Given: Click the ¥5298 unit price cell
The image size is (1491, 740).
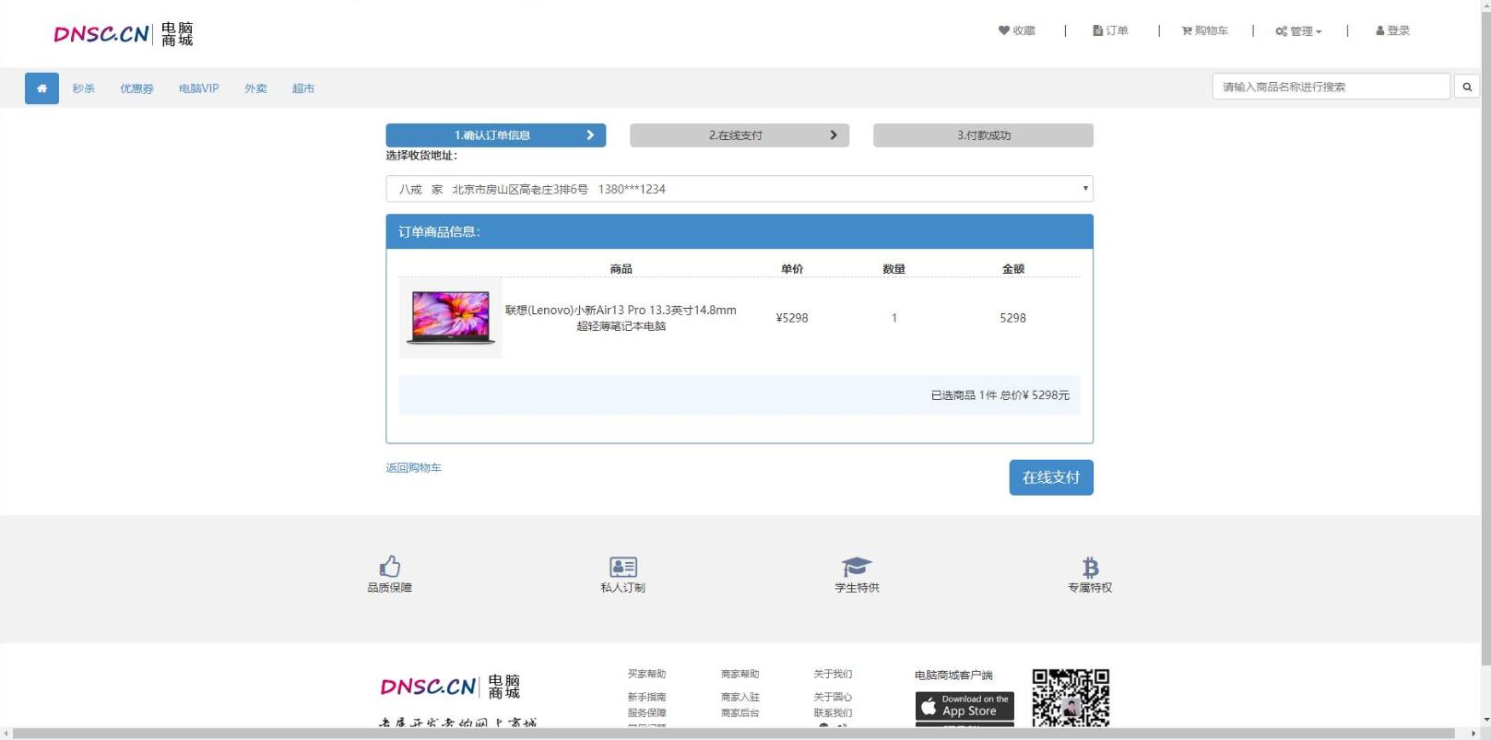Looking at the screenshot, I should (x=792, y=318).
